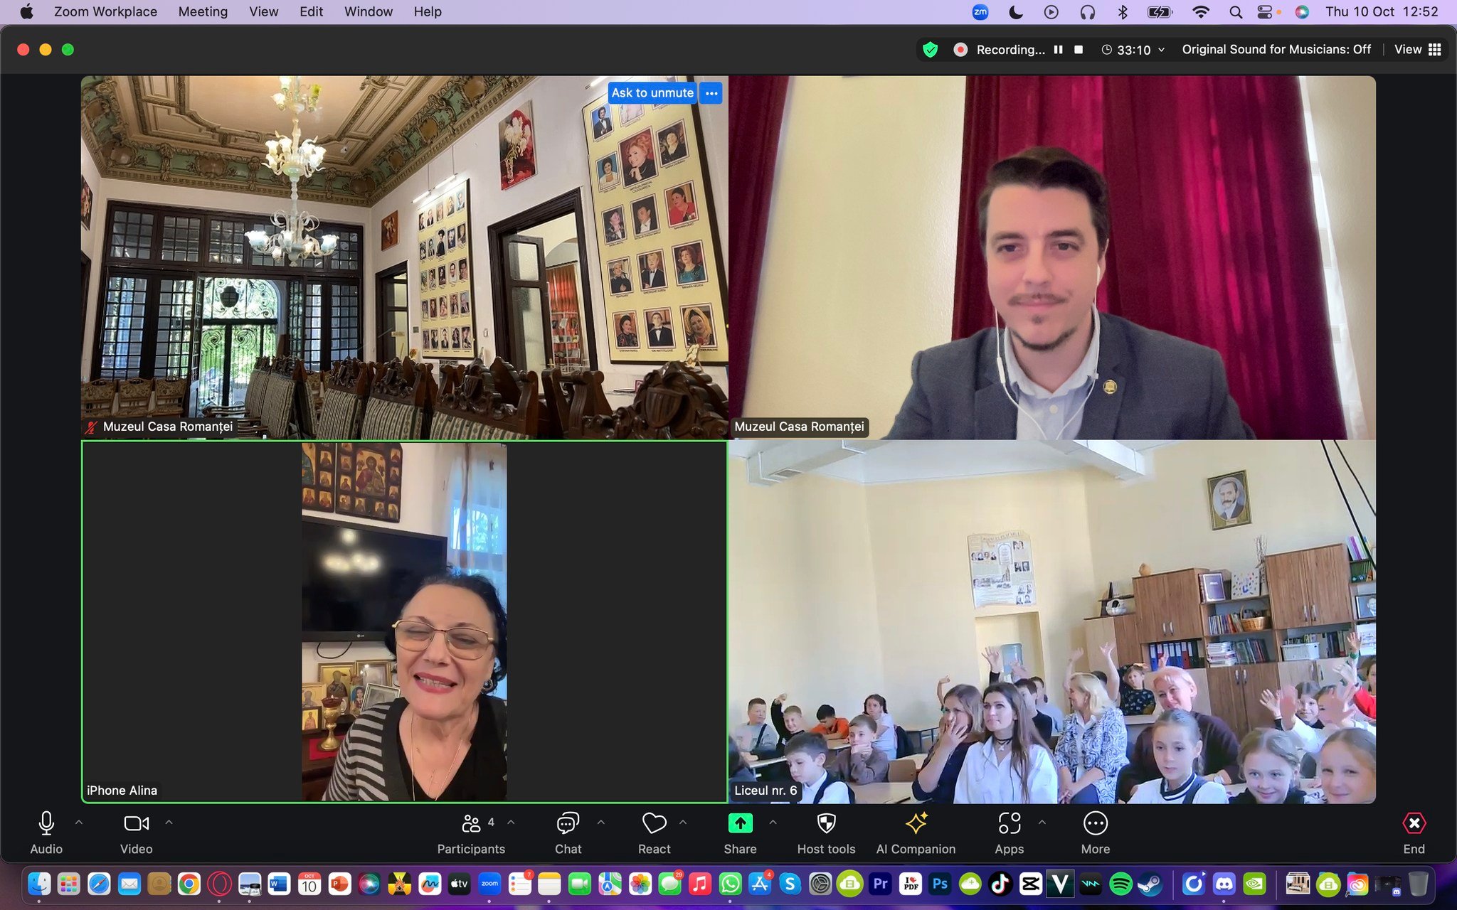The width and height of the screenshot is (1457, 910).
Task: Pause the recording
Action: (x=1058, y=49)
